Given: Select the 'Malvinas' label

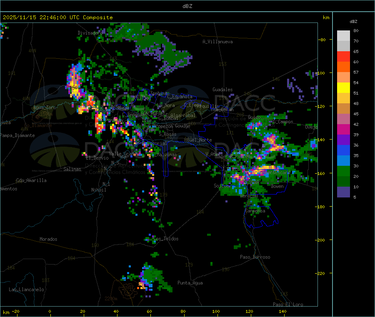Looking at the screenshot, I should (167, 155).
